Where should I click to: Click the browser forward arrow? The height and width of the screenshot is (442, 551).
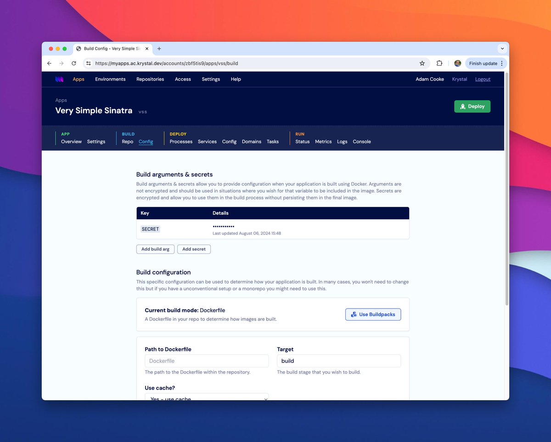point(62,63)
